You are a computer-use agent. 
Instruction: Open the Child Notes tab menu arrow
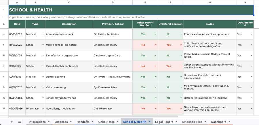pos(118,122)
